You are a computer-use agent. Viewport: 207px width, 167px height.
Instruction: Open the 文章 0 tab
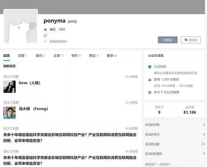58,56
